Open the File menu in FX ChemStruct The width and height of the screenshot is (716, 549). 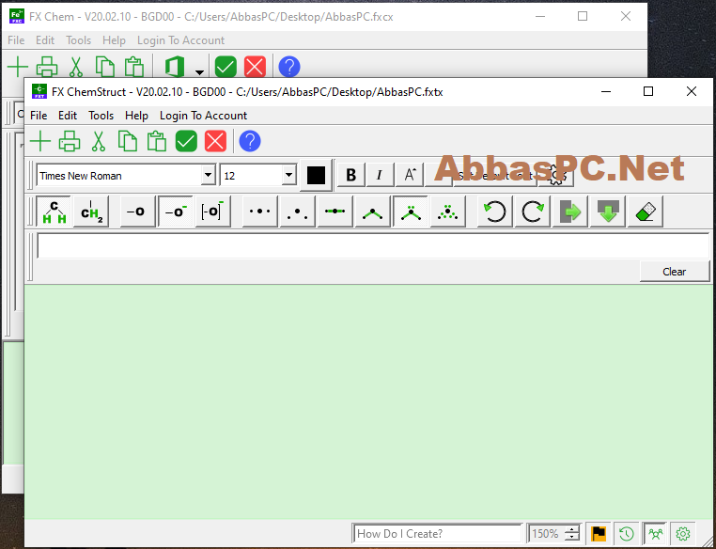(x=39, y=116)
